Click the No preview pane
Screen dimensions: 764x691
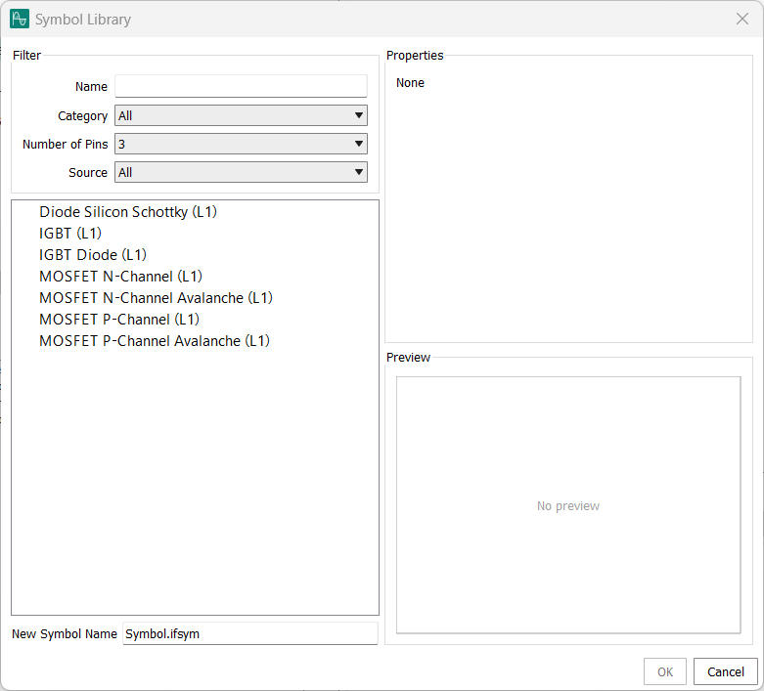(x=567, y=505)
